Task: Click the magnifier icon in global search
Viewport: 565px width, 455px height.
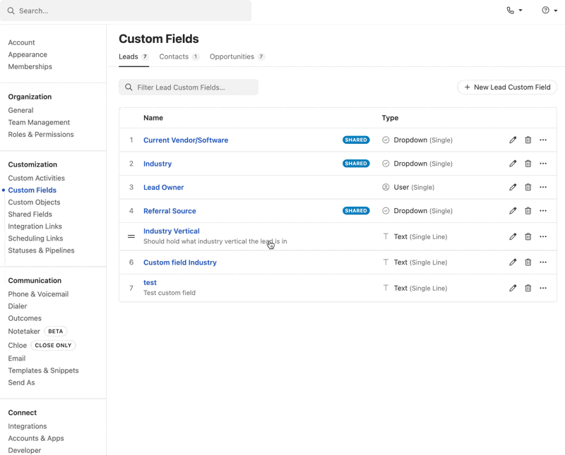Action: click(11, 11)
